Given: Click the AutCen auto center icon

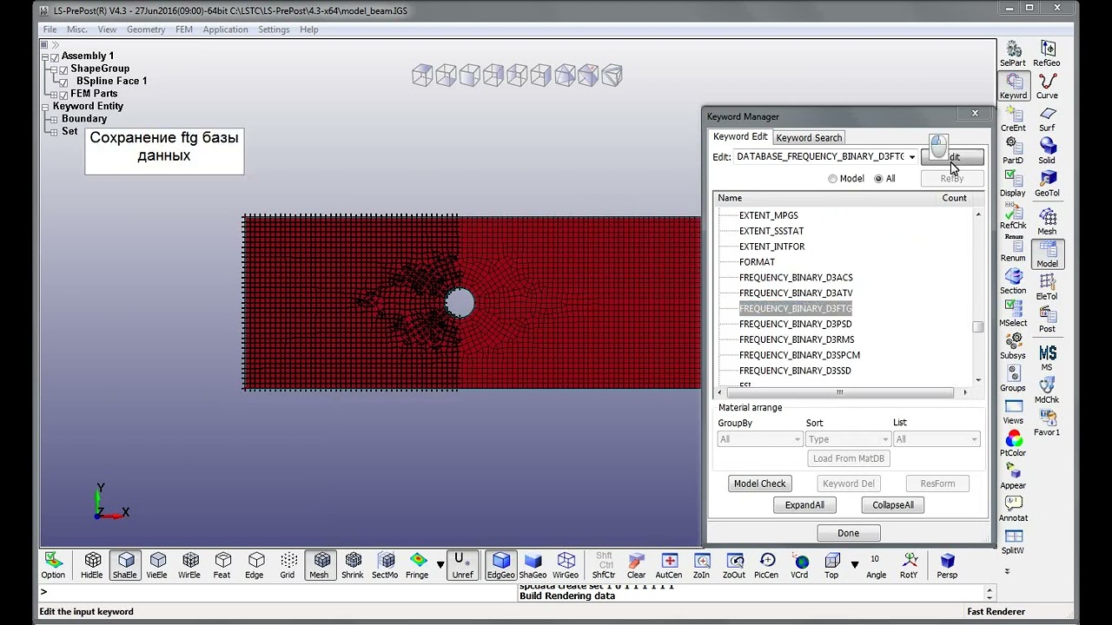Looking at the screenshot, I should point(669,565).
